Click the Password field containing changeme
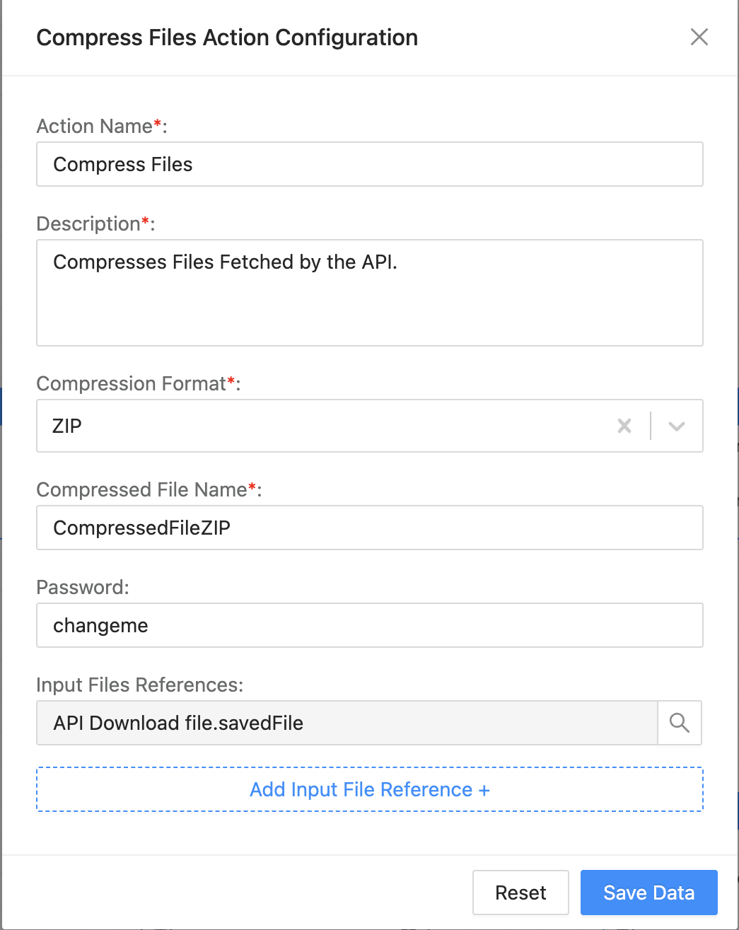Viewport: 739px width, 930px height. tap(369, 625)
